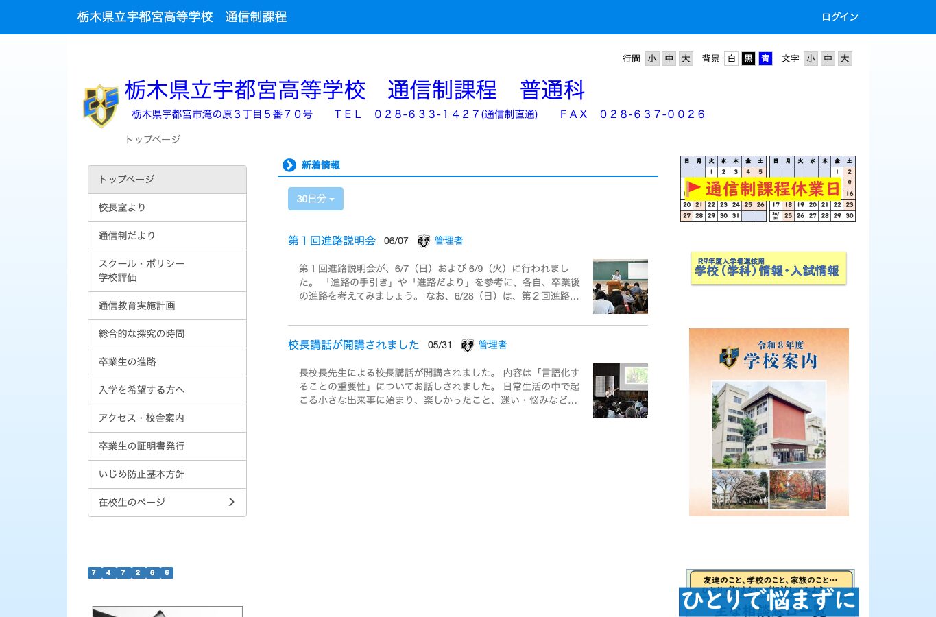Click summary text of 校長講話 post

[440, 387]
